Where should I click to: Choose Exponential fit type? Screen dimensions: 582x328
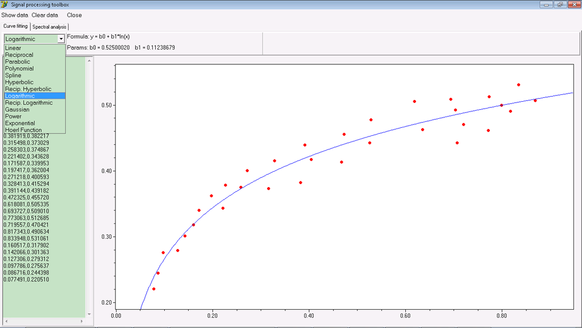point(20,123)
